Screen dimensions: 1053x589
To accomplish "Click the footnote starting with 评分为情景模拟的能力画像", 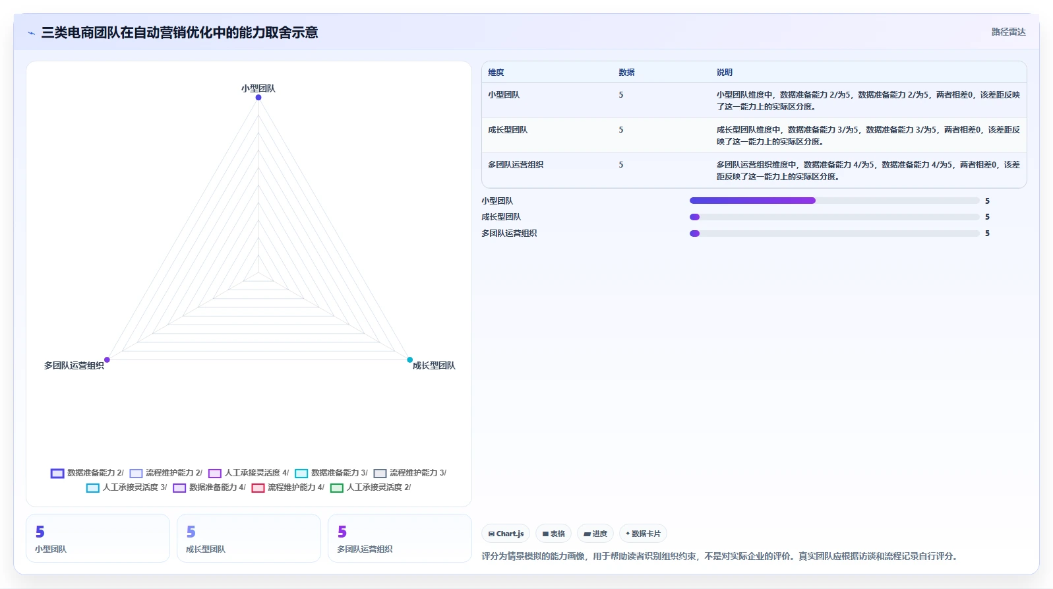I will pyautogui.click(x=719, y=556).
